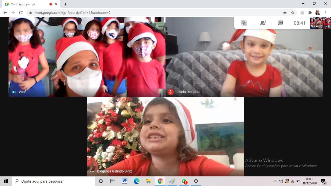Image resolution: width=331 pixels, height=186 pixels.
Task: Show hidden system tray icons
Action: [275, 181]
